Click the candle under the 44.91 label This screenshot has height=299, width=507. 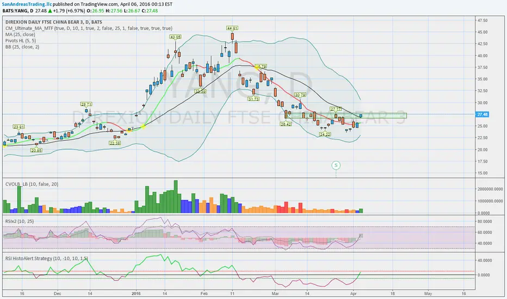tap(232, 37)
